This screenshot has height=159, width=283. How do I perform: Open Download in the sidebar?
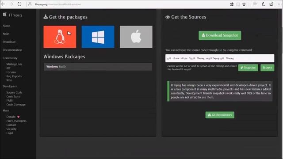pyautogui.click(x=9, y=42)
